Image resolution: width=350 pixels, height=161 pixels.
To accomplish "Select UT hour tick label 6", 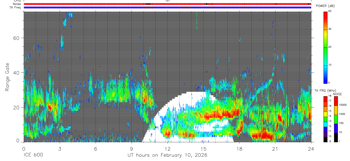I will (x=95, y=149).
